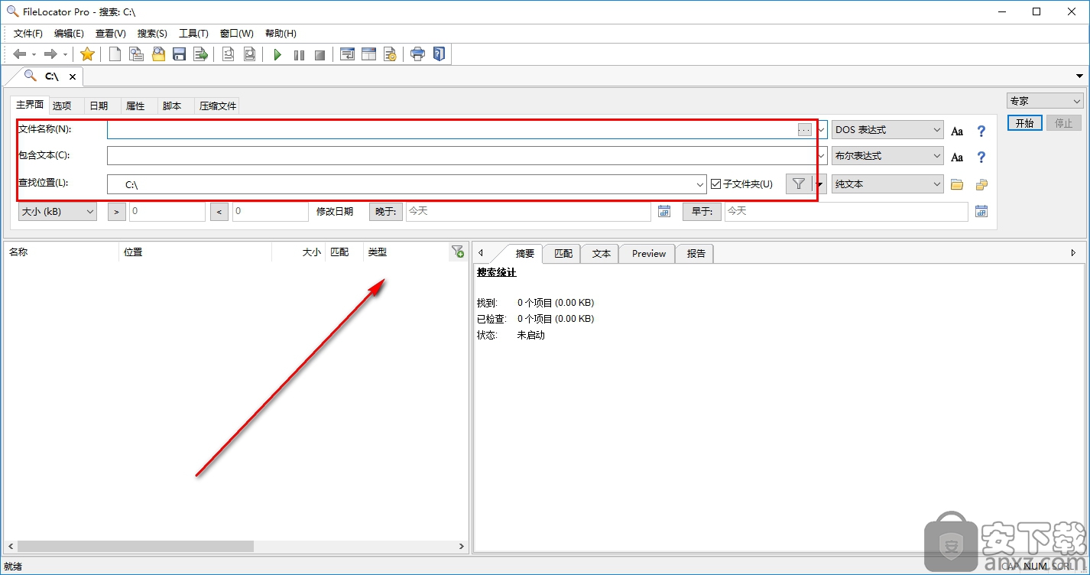Click the Back navigation arrow
1090x575 pixels.
[20, 54]
